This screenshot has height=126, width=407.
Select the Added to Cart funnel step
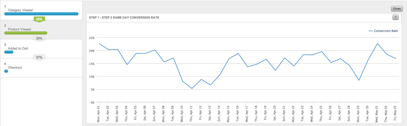[41, 49]
